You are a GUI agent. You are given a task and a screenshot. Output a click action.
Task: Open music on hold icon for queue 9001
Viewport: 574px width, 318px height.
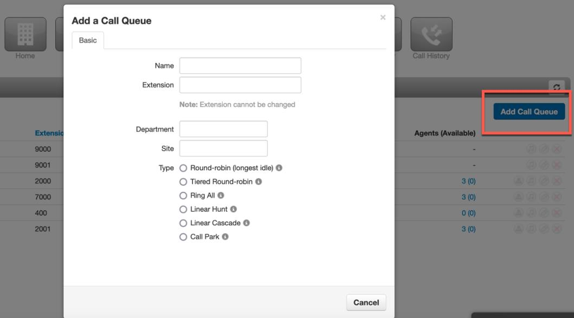pyautogui.click(x=531, y=165)
